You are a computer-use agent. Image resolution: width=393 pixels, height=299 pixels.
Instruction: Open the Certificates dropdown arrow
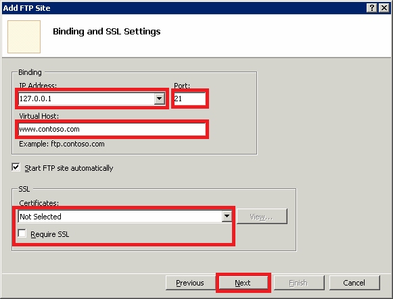pyautogui.click(x=227, y=216)
